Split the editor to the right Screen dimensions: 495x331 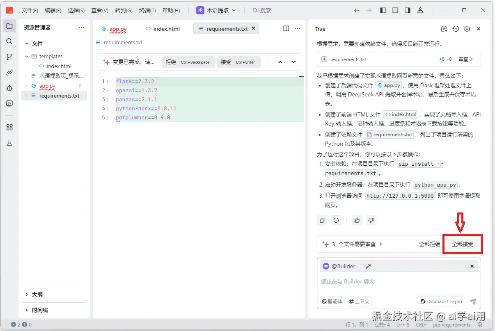tap(286, 28)
